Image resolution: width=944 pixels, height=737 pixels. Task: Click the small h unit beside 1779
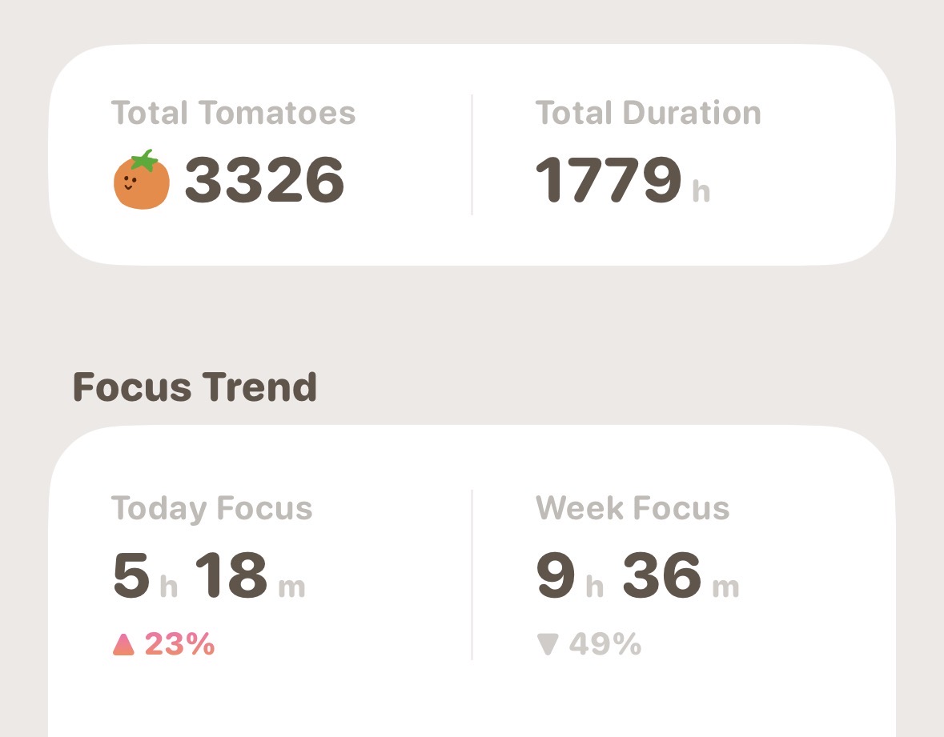pos(701,191)
